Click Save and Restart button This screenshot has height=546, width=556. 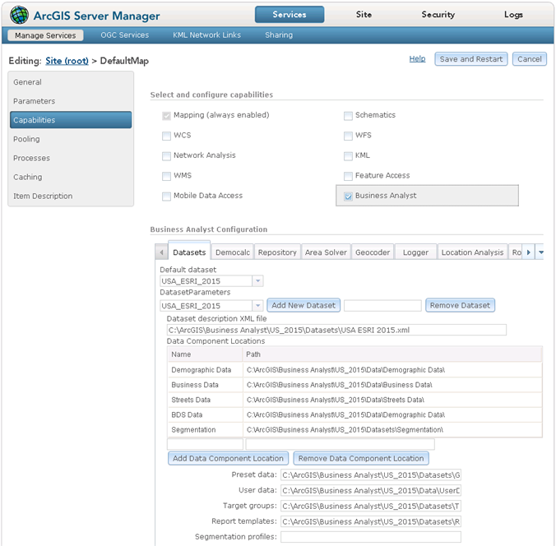(471, 59)
